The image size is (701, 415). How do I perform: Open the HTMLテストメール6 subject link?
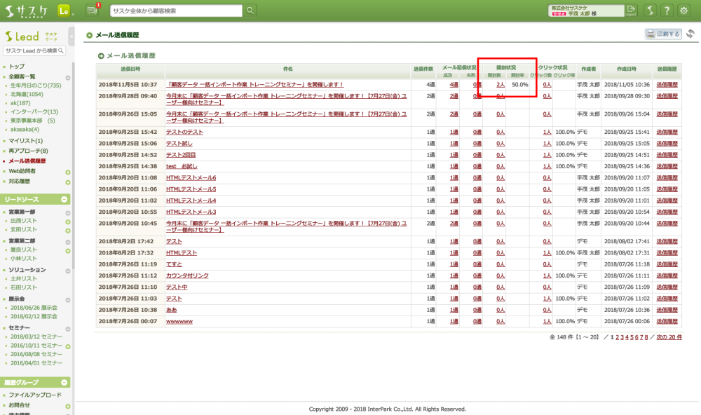[191, 178]
